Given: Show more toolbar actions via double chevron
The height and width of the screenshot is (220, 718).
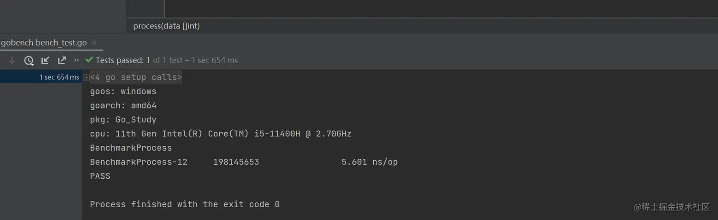Looking at the screenshot, I should (76, 60).
